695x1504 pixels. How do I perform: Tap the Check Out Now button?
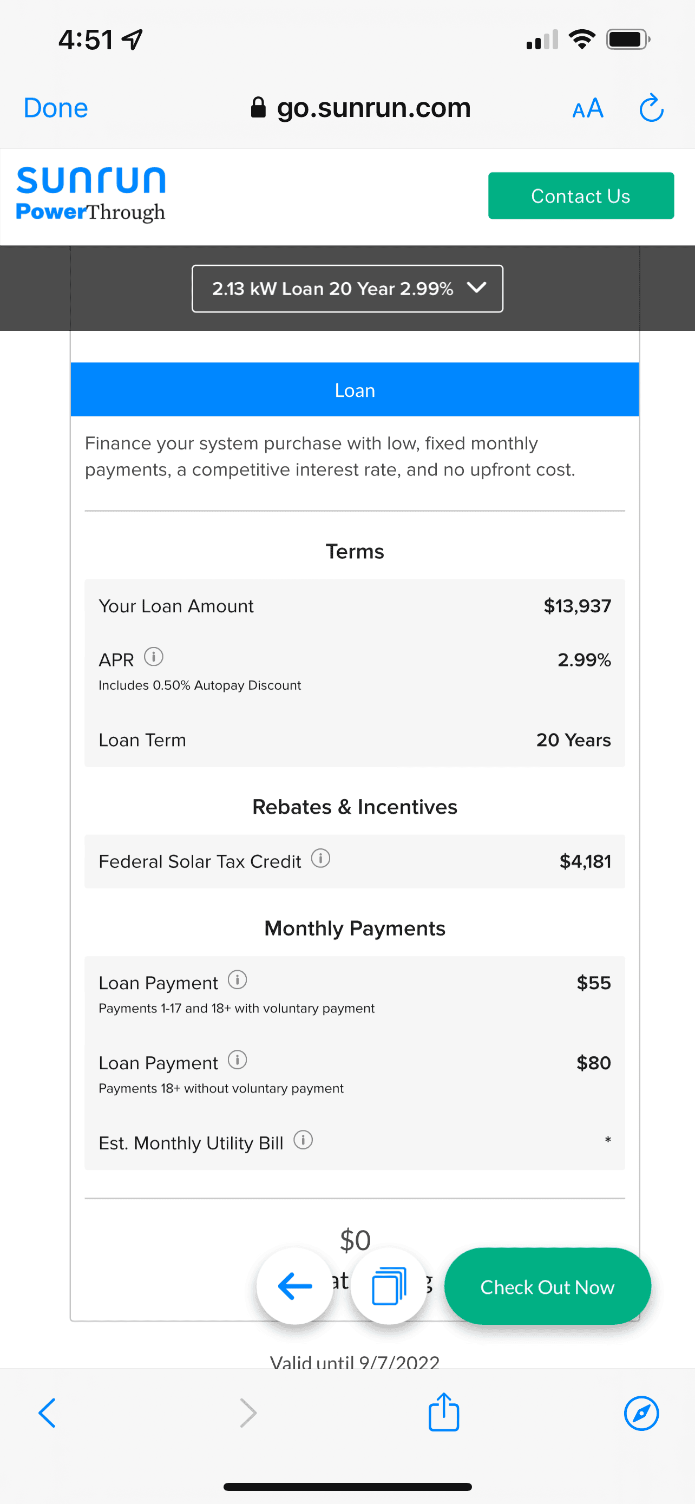tap(547, 1287)
